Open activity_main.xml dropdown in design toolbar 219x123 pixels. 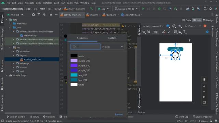coord(153,26)
